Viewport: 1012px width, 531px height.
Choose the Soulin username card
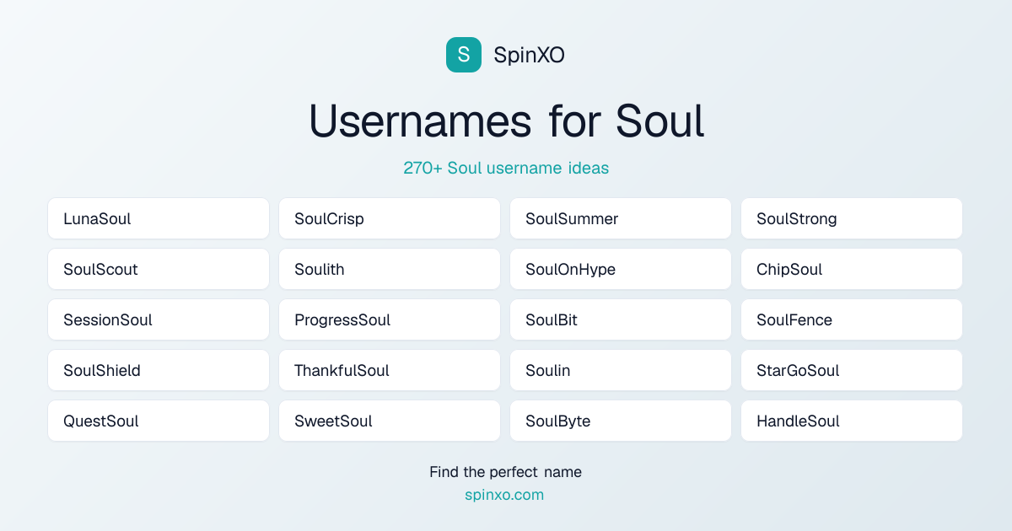pos(621,370)
